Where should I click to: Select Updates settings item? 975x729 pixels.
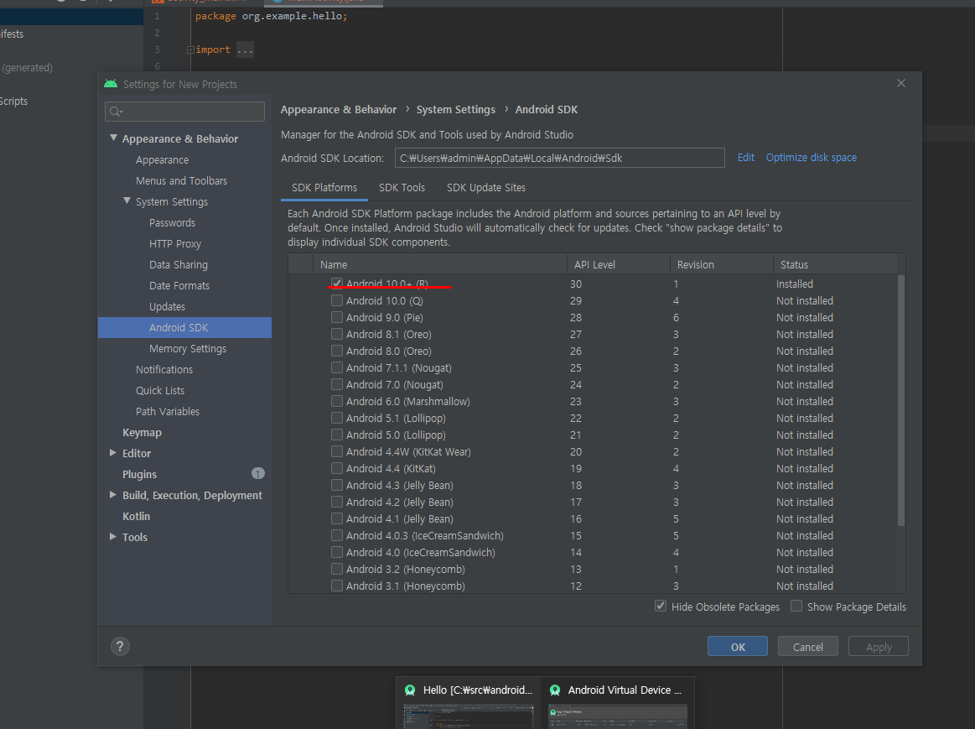click(168, 307)
